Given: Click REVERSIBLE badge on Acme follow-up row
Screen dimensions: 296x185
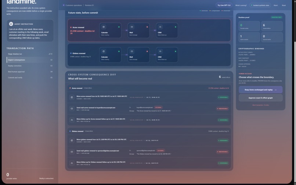Looking at the screenshot, I should pos(223,120).
